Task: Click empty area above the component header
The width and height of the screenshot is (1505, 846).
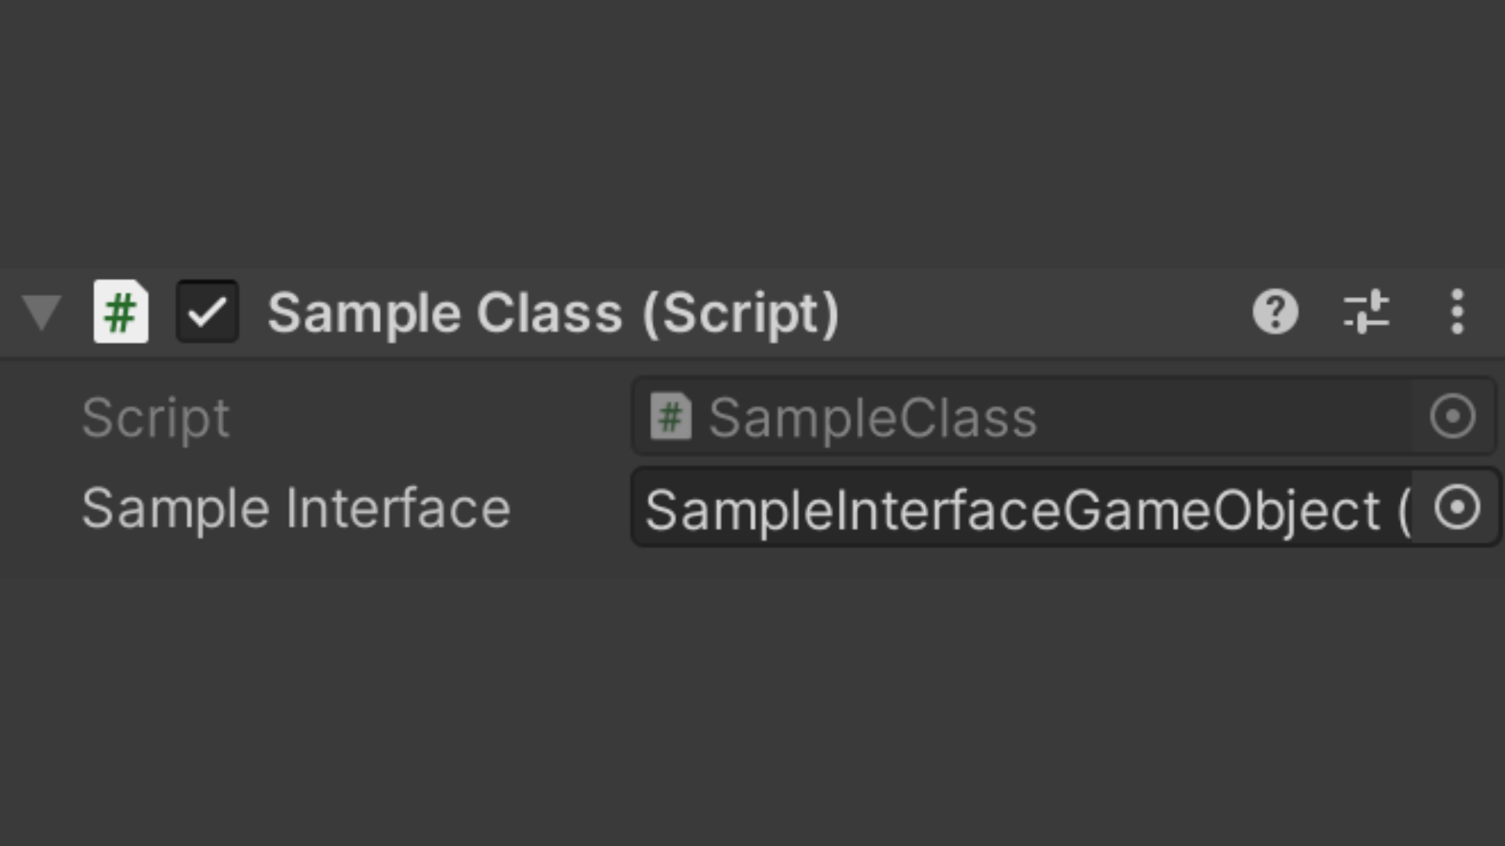Action: pyautogui.click(x=752, y=133)
